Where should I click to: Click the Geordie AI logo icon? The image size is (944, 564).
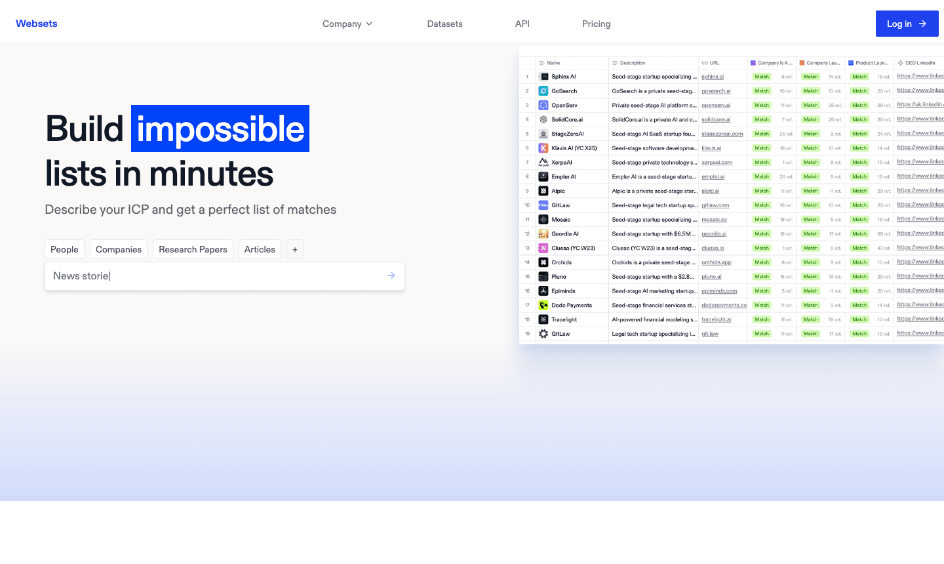[x=543, y=234]
